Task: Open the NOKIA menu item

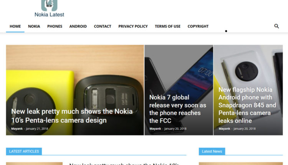Action: click(x=34, y=26)
